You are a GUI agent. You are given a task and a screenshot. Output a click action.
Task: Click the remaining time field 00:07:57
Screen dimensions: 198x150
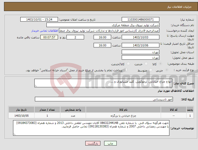tap(49, 37)
